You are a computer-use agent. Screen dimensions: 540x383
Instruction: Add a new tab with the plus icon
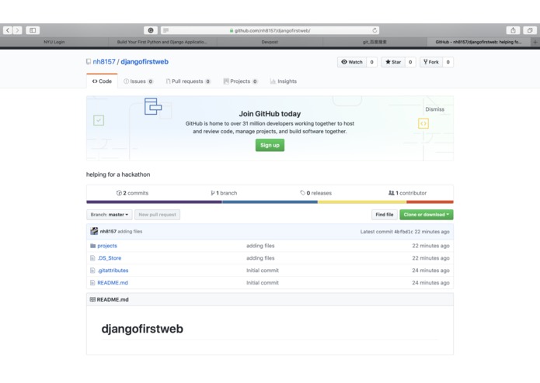click(x=535, y=42)
